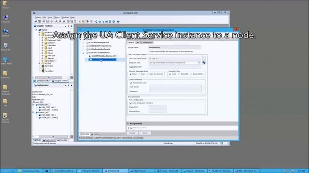Open the Endpoint URL dropdown
Image resolution: width=309 pixels, height=173 pixels.
point(199,63)
